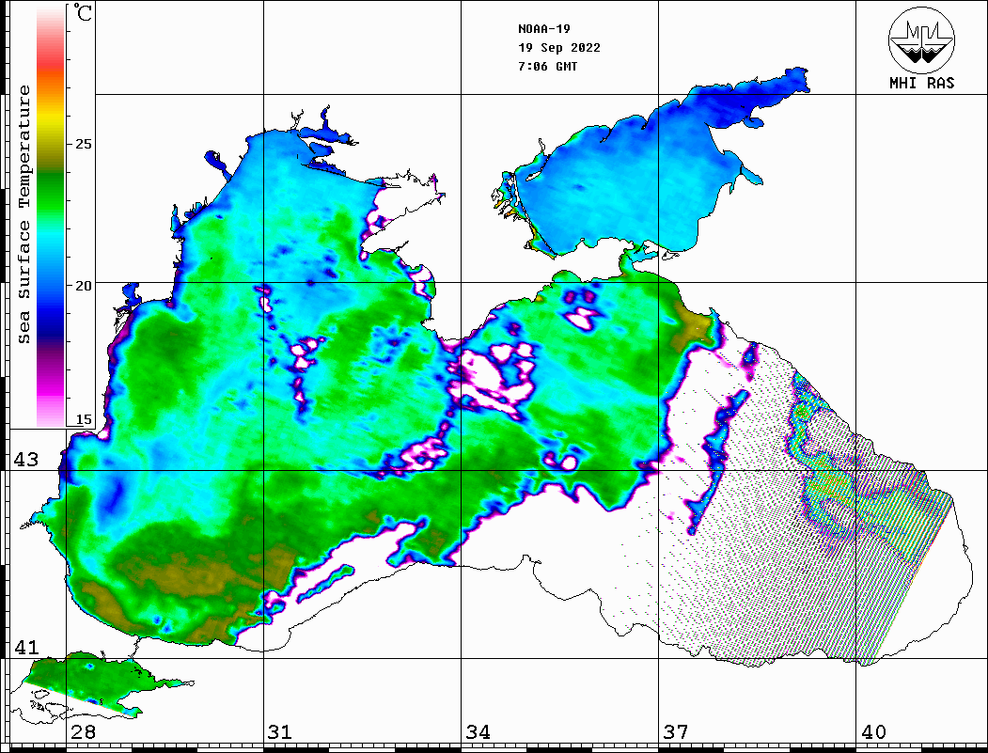Image resolution: width=988 pixels, height=753 pixels.
Task: Click the '25' scale value label
Action: pos(83,144)
